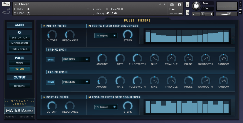Select next instrument with right arrow
The width and height of the screenshot is (243, 123).
point(165,5)
